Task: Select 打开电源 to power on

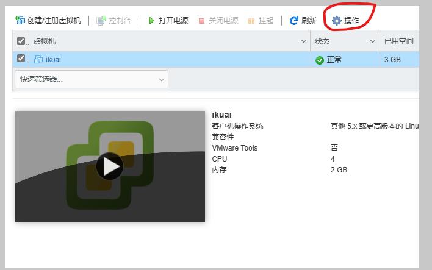Action: point(173,20)
